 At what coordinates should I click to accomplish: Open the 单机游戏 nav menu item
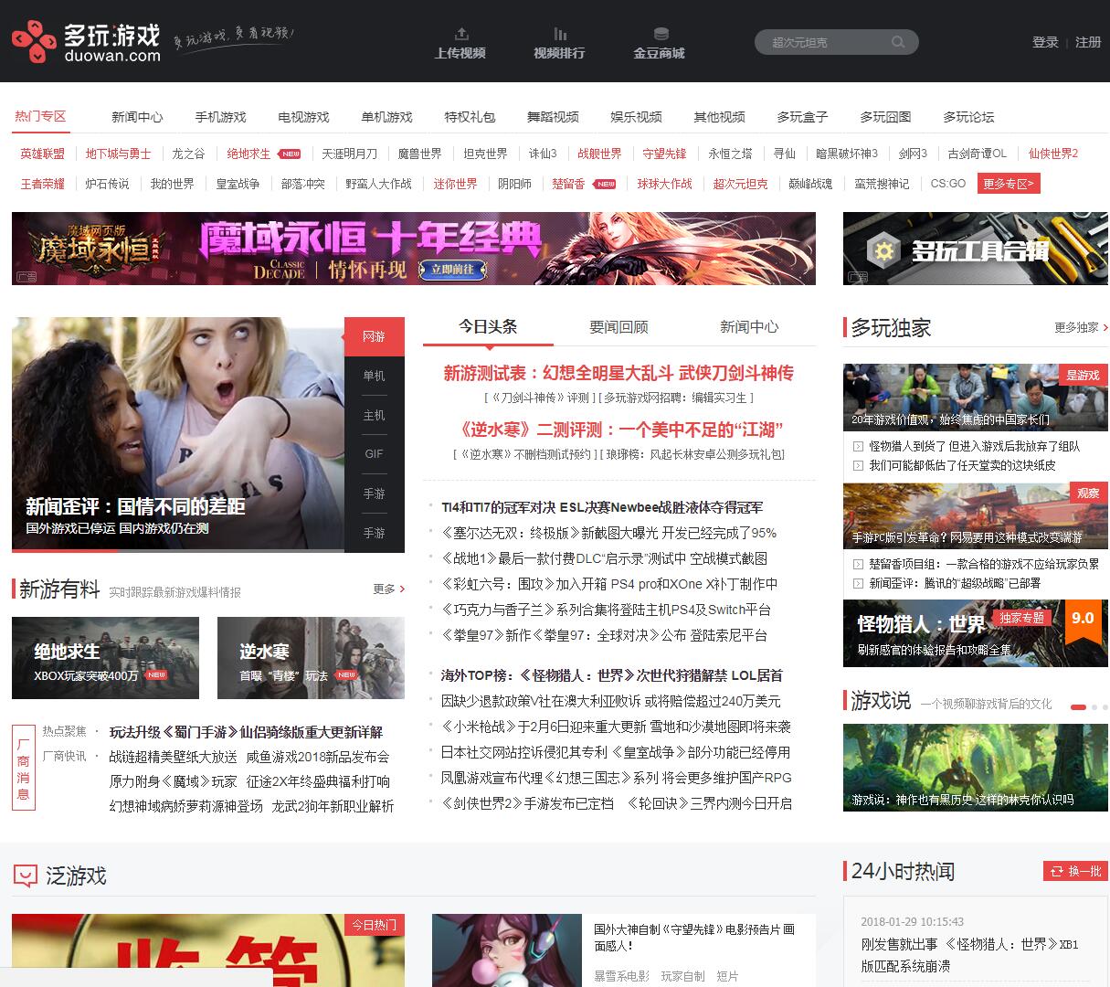[x=386, y=117]
